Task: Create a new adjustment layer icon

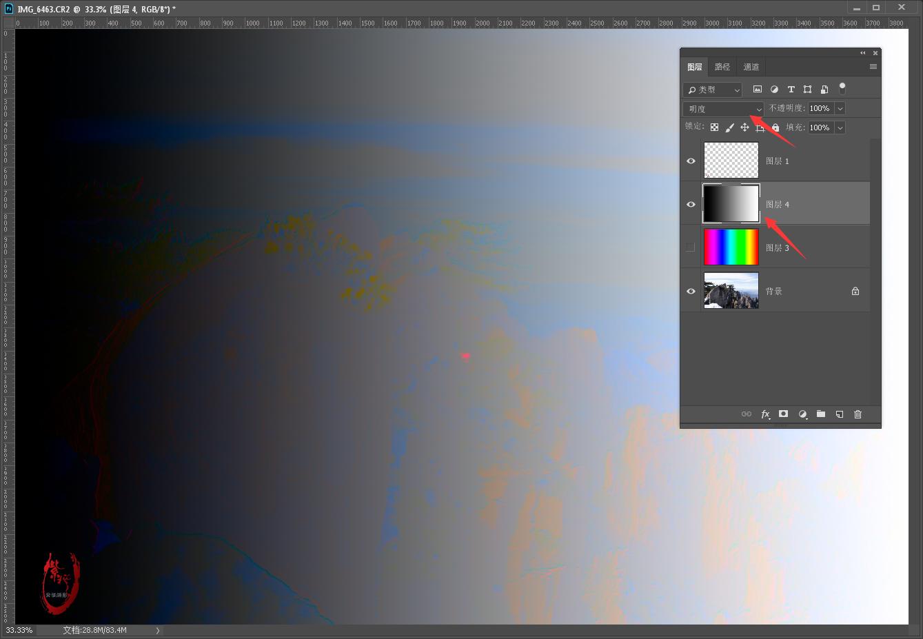Action: 802,414
